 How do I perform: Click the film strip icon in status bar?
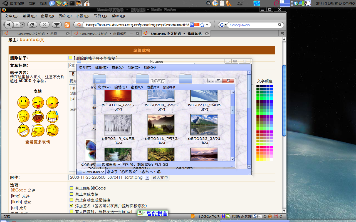(x=223, y=216)
